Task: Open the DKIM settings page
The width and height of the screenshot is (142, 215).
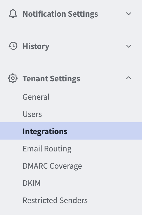Action: pyautogui.click(x=32, y=183)
